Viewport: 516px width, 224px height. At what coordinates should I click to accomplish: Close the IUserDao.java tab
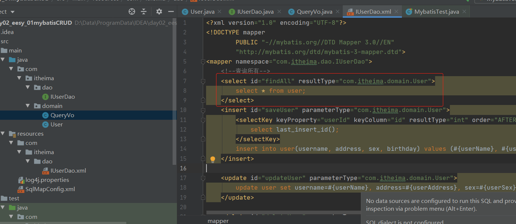[x=280, y=12]
